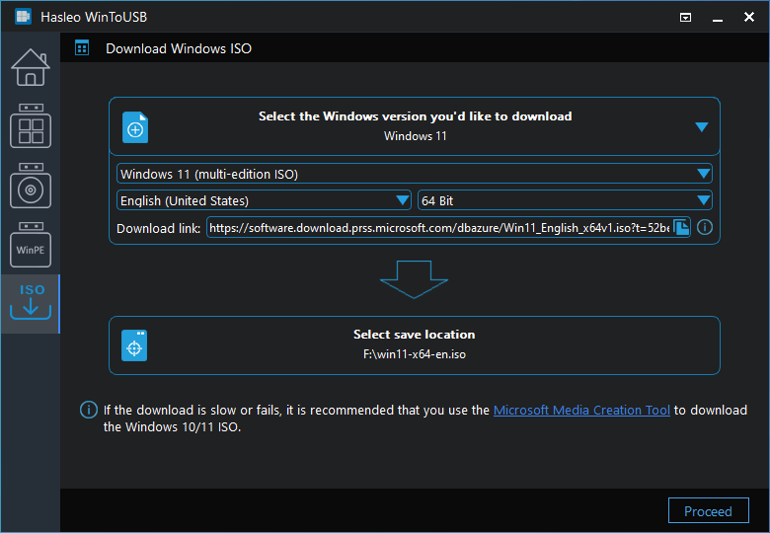Click the Download Windows ISO page title
This screenshot has width=770, height=533.
pyautogui.click(x=179, y=48)
